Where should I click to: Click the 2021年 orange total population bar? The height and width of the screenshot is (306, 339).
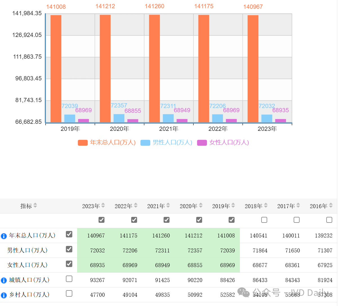[154, 68]
